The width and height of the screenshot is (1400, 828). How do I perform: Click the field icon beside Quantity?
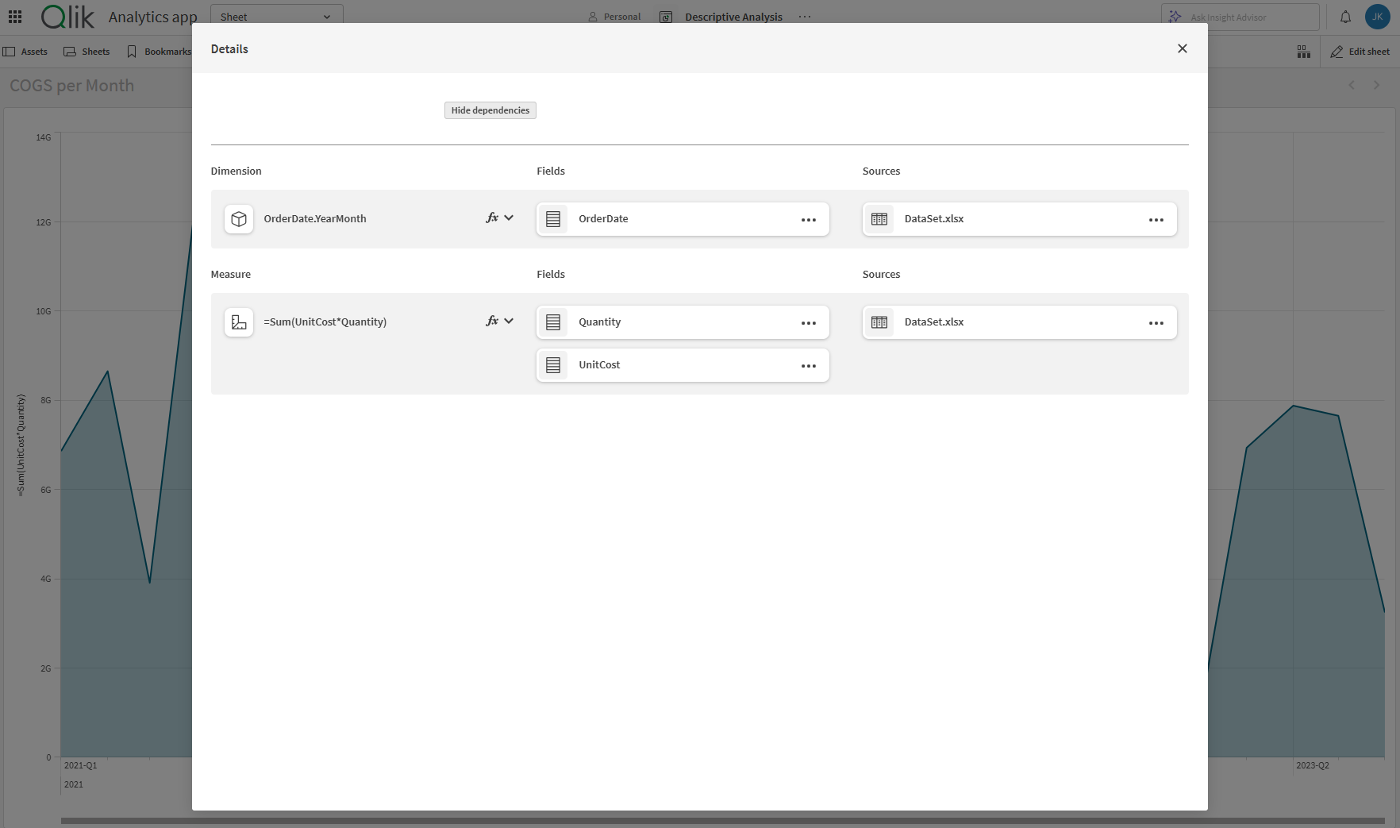coord(553,322)
